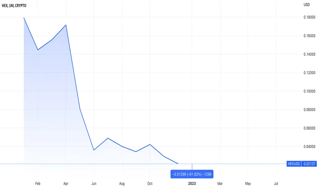Click the HEX, 1M, CRYPTO title label
The image size is (318, 188).
(14, 5)
